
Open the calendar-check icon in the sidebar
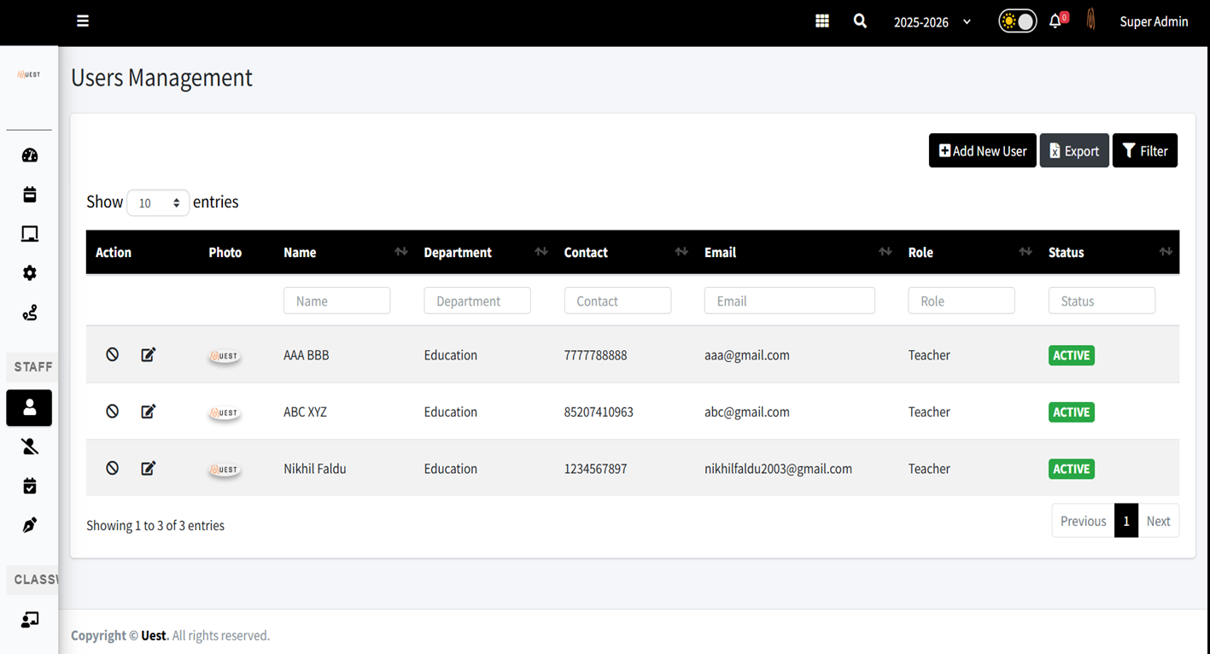click(30, 486)
